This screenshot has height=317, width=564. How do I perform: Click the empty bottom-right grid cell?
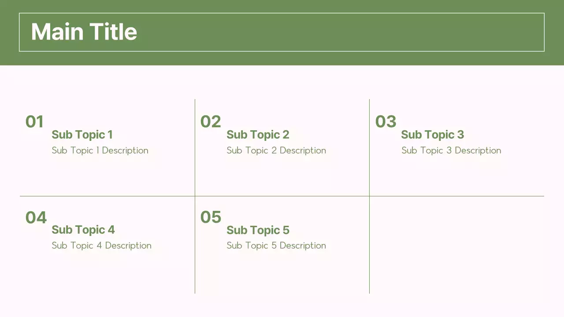click(x=456, y=245)
